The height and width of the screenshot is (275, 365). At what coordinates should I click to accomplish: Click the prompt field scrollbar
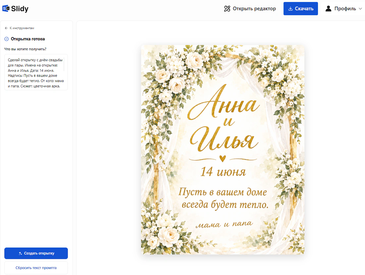tap(64, 64)
